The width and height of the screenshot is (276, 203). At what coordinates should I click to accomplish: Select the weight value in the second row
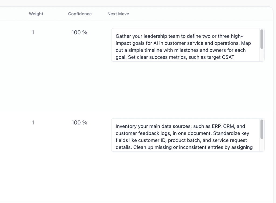(x=33, y=123)
